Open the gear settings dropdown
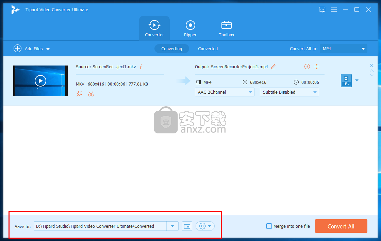Viewport: 381px width, 241px height. [x=205, y=226]
